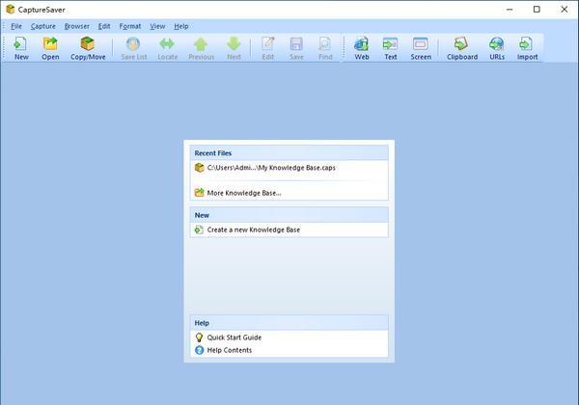This screenshot has width=579, height=405.
Task: Open the View menu
Action: coord(157,26)
